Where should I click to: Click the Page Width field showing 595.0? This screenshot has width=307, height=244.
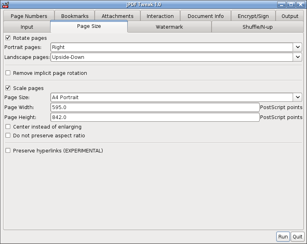click(155, 107)
